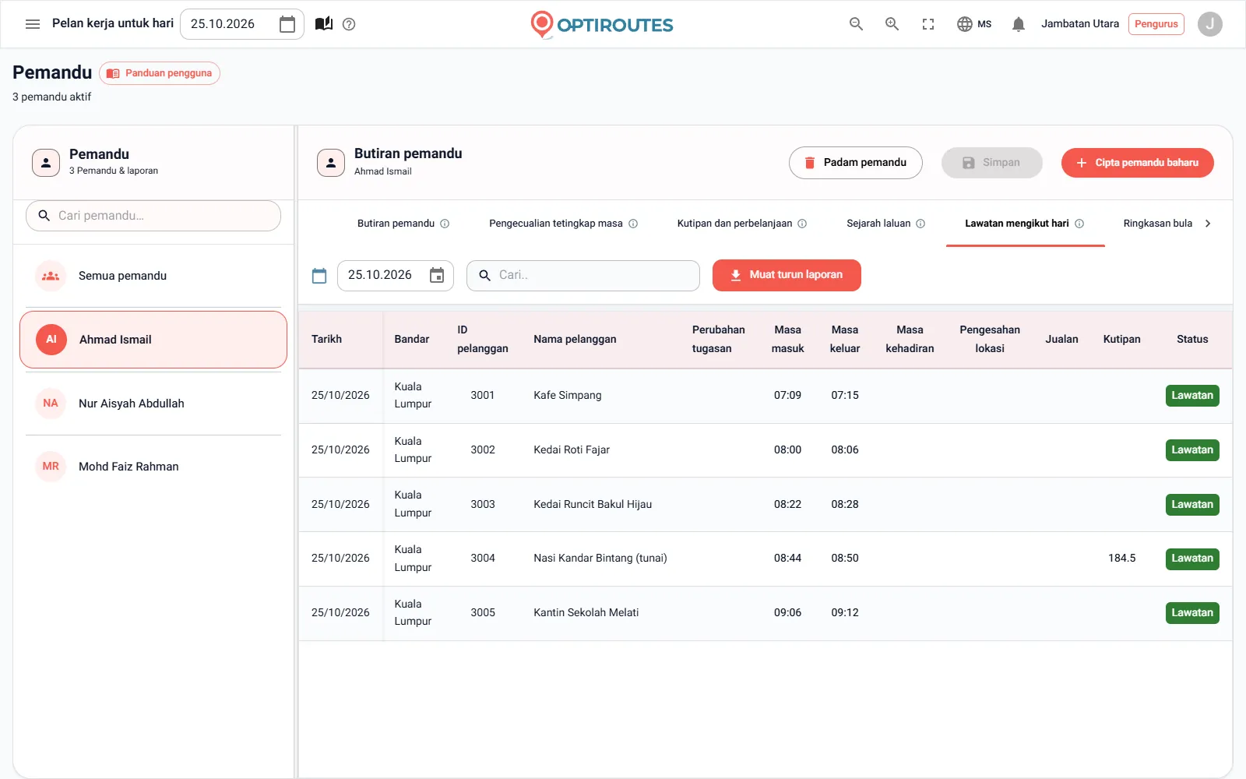The height and width of the screenshot is (779, 1246).
Task: Click Kutipan value 184.5
Action: click(1121, 559)
